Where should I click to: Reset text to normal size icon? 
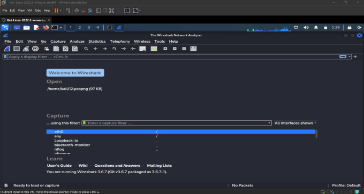(184, 49)
